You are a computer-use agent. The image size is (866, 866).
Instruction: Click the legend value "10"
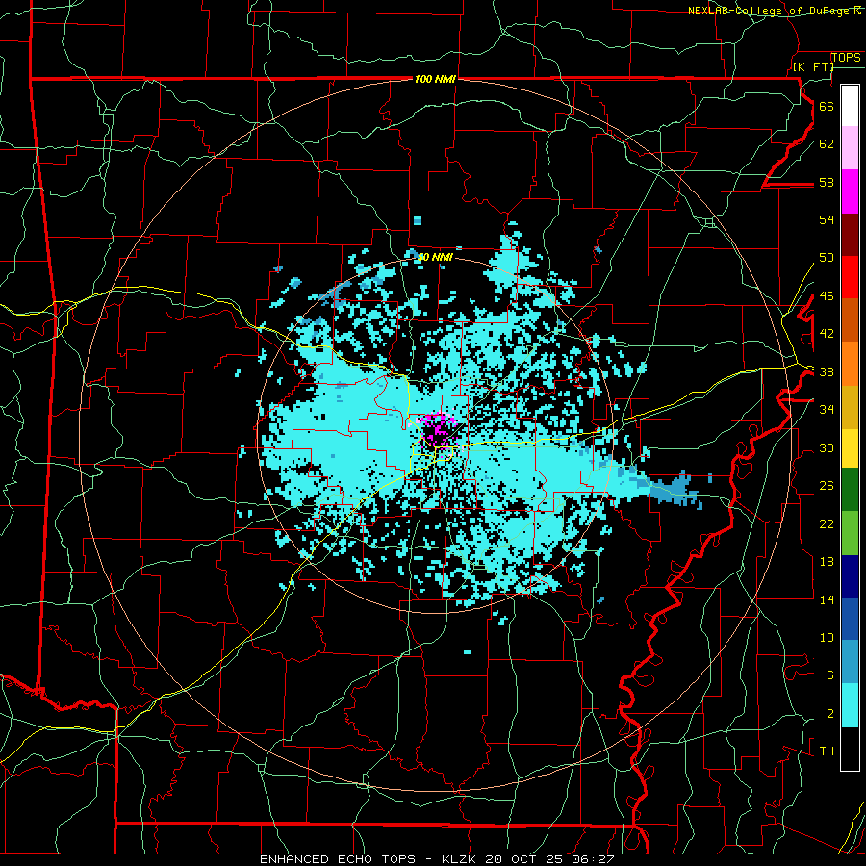[827, 637]
